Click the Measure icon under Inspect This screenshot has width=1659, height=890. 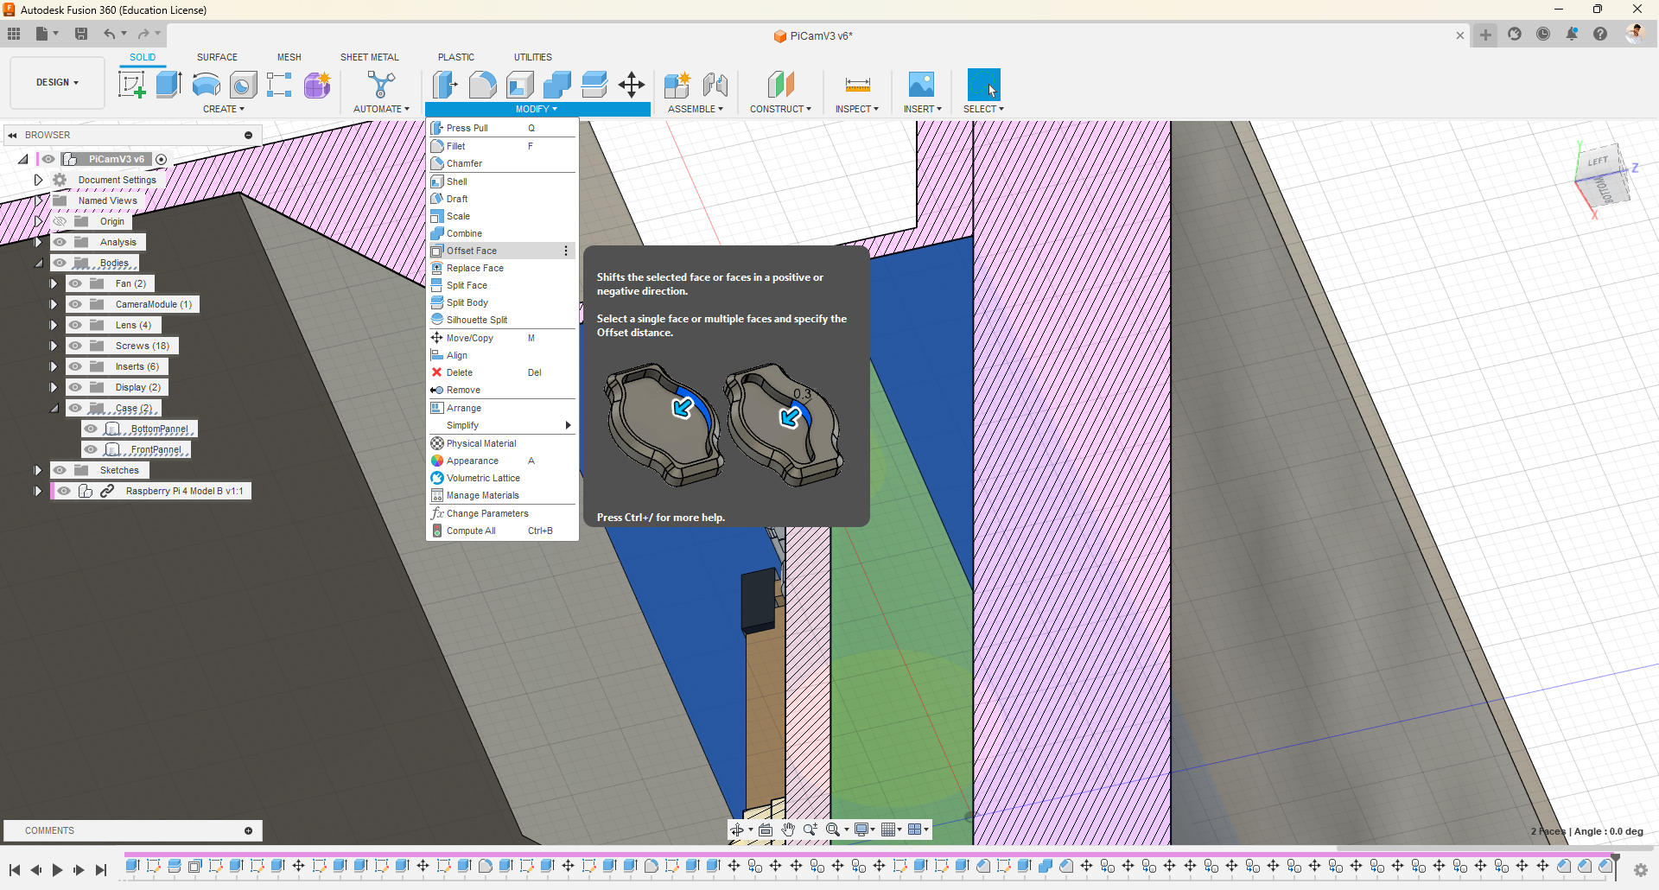[x=857, y=85]
